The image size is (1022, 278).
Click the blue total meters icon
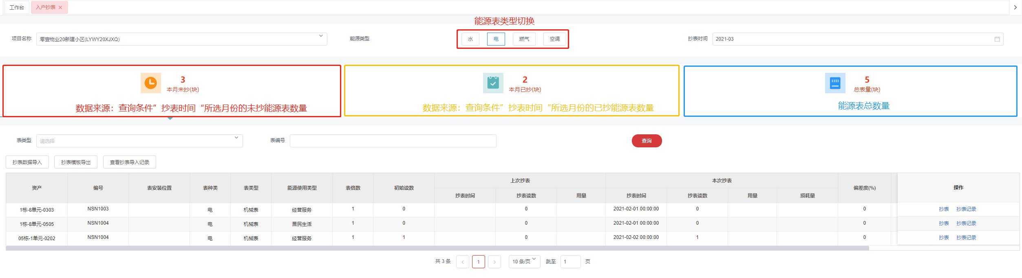point(834,83)
